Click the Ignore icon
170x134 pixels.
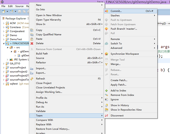point(106,99)
